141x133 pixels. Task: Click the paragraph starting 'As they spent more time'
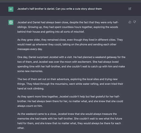[x=70, y=101]
